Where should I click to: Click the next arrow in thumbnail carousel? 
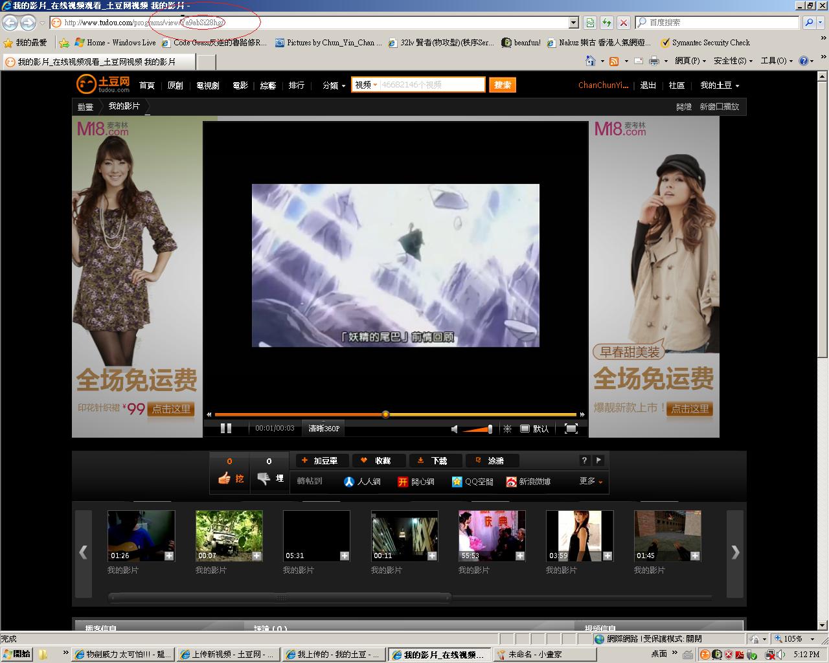click(x=734, y=552)
